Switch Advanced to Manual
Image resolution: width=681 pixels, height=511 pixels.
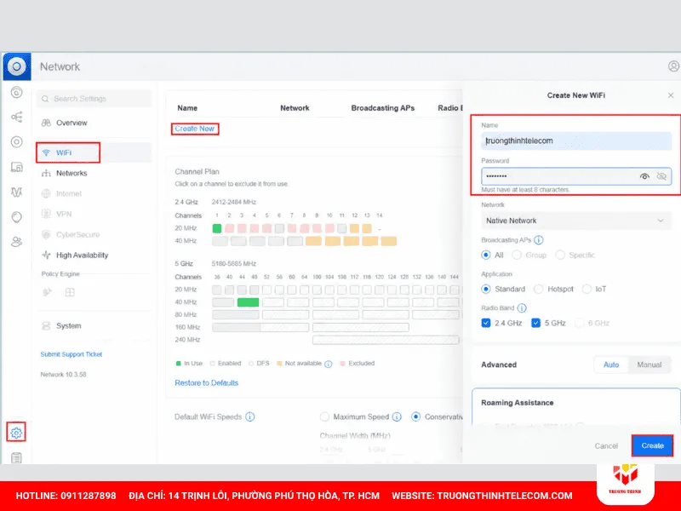(649, 365)
